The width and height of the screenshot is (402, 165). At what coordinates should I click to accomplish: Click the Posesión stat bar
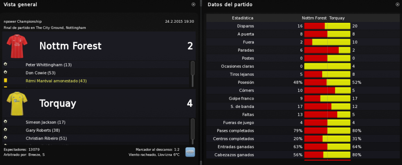tap(327, 82)
